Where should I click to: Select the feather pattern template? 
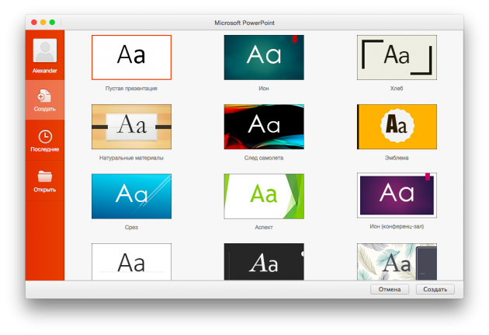[x=397, y=262]
